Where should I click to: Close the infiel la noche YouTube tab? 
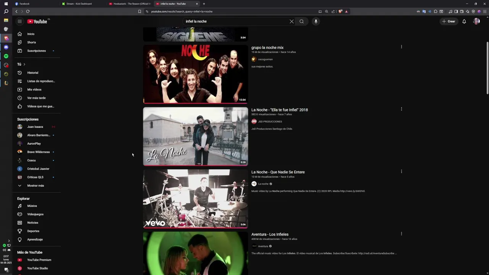(197, 4)
